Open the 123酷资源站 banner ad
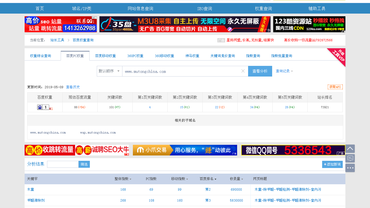370x208 pixels. [x=309, y=24]
